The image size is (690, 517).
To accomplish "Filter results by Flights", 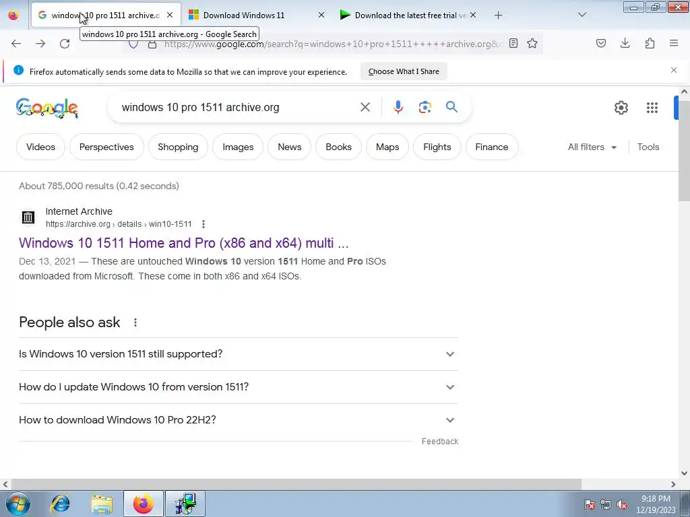I will click(x=437, y=147).
